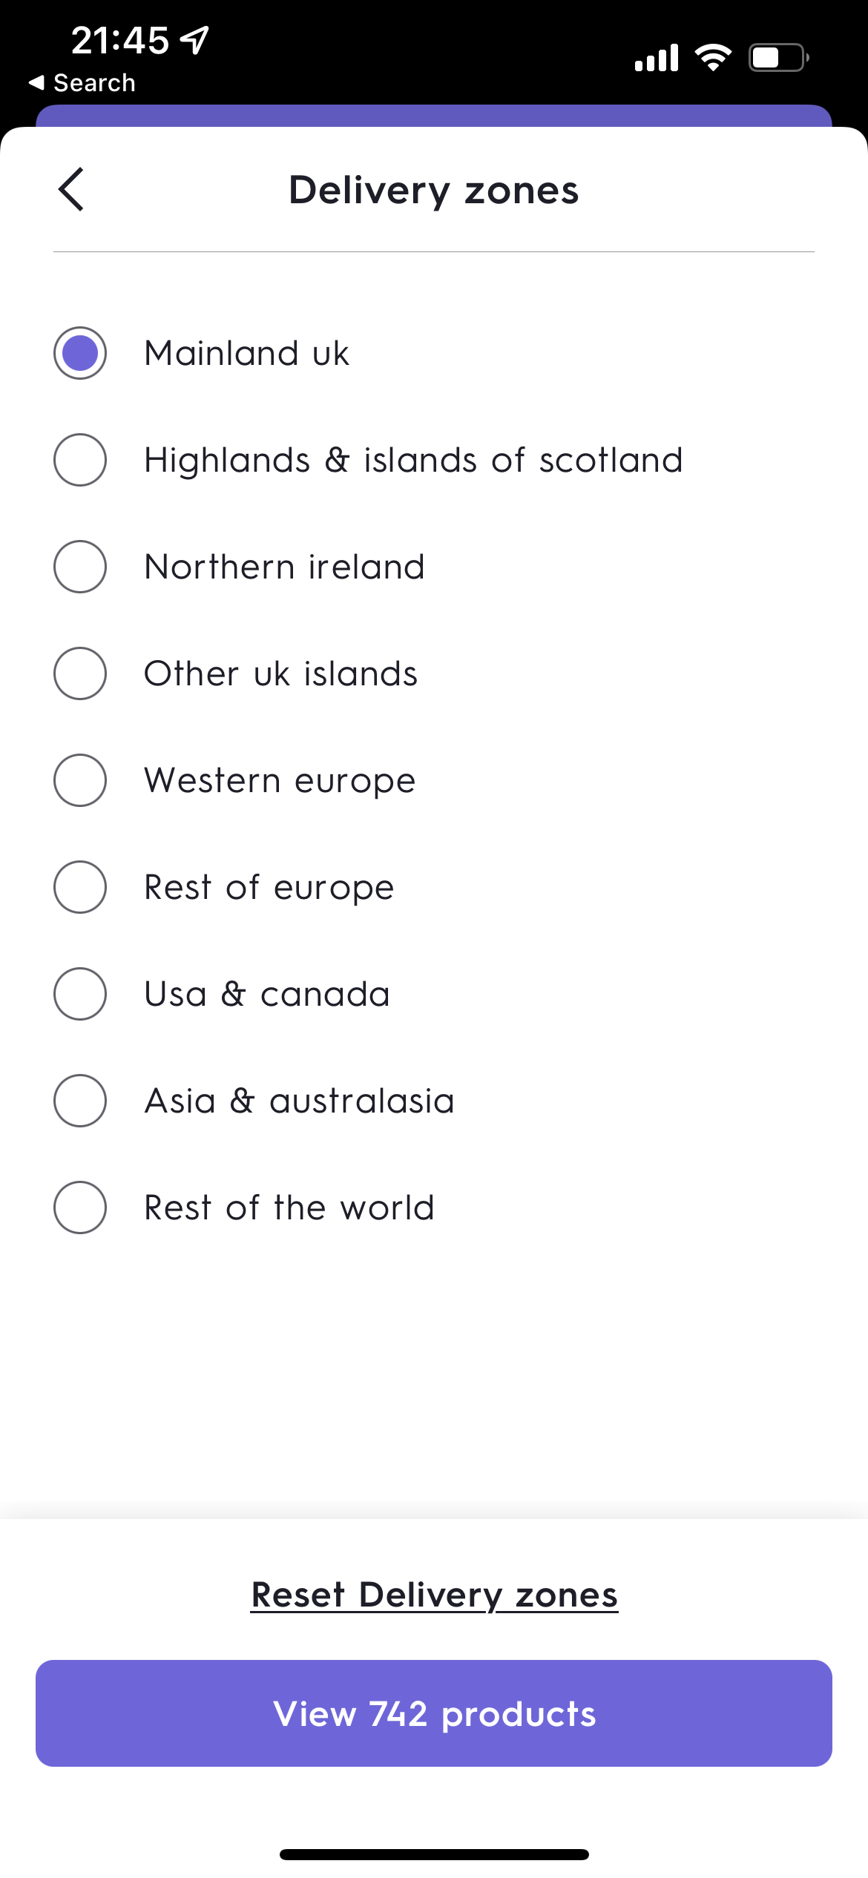Tap the View 742 products button

[434, 1713]
